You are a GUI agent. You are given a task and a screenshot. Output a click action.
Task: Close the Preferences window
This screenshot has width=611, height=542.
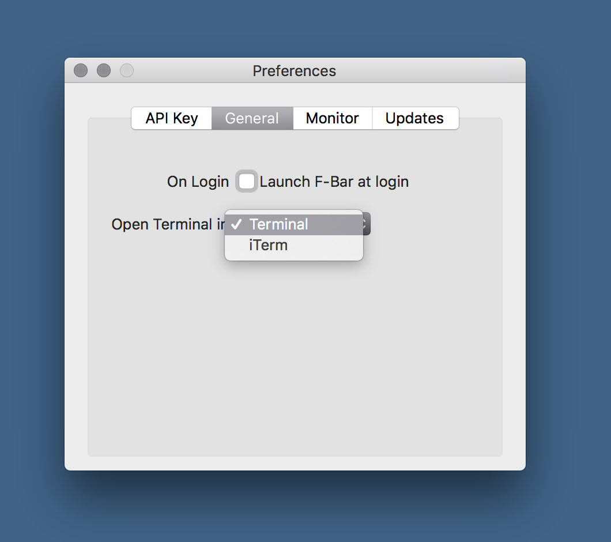coord(81,70)
